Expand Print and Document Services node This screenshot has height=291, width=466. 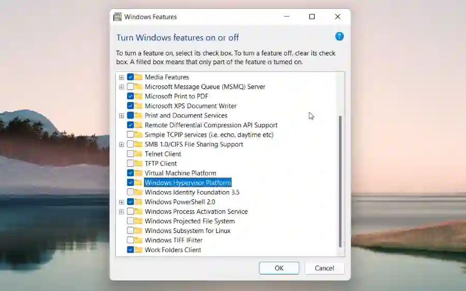(x=122, y=115)
